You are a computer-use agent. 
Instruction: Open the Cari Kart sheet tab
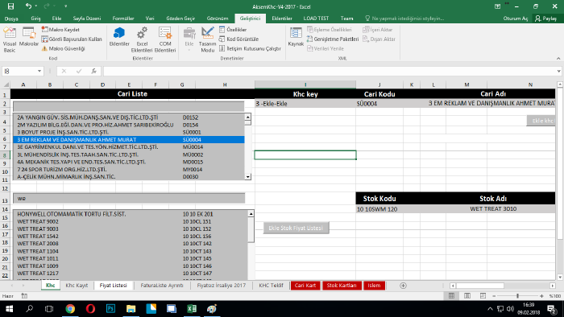[x=305, y=286]
